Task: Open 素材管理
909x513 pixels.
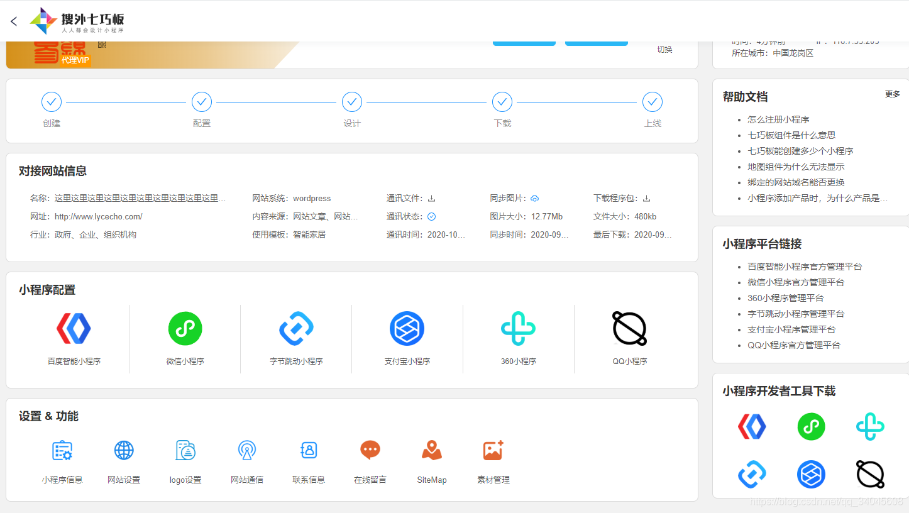Action: (x=493, y=462)
